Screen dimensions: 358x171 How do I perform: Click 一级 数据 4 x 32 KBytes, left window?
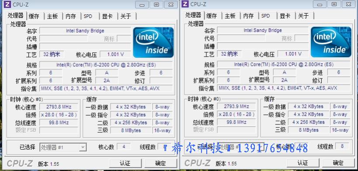131,107
